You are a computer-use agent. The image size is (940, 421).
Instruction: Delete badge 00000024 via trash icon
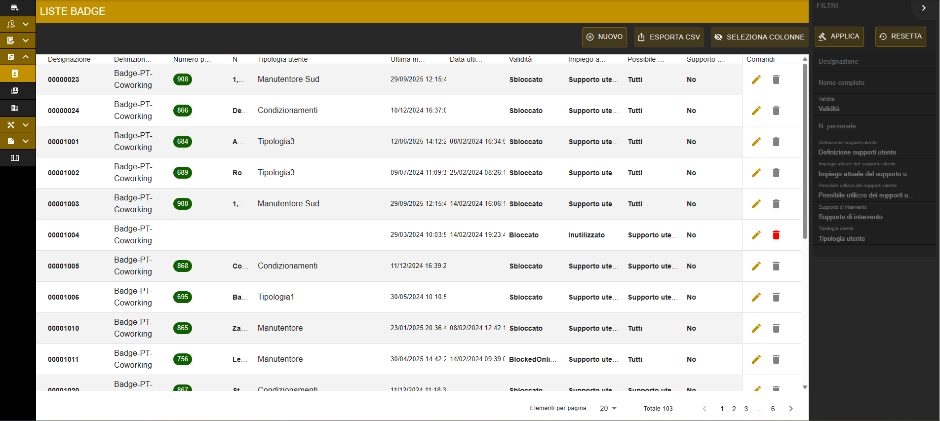(776, 111)
